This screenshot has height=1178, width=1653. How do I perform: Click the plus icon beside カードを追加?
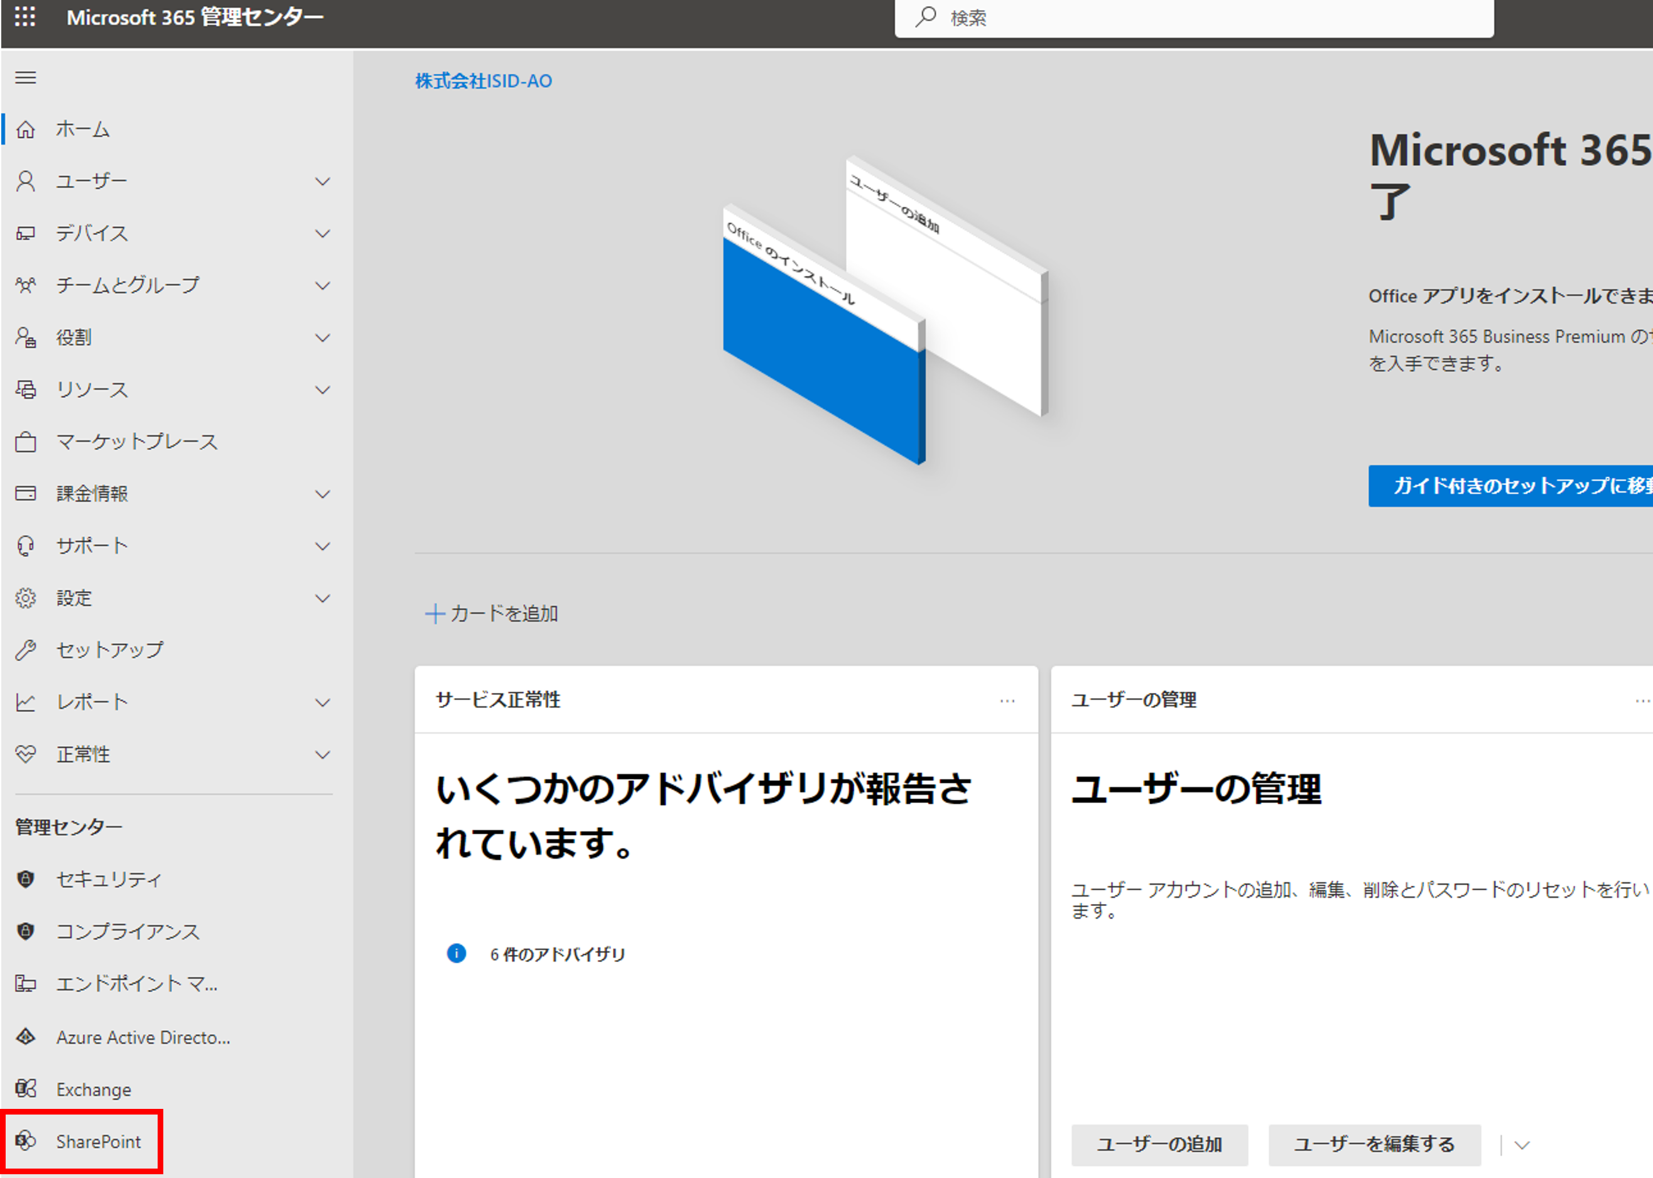point(434,614)
